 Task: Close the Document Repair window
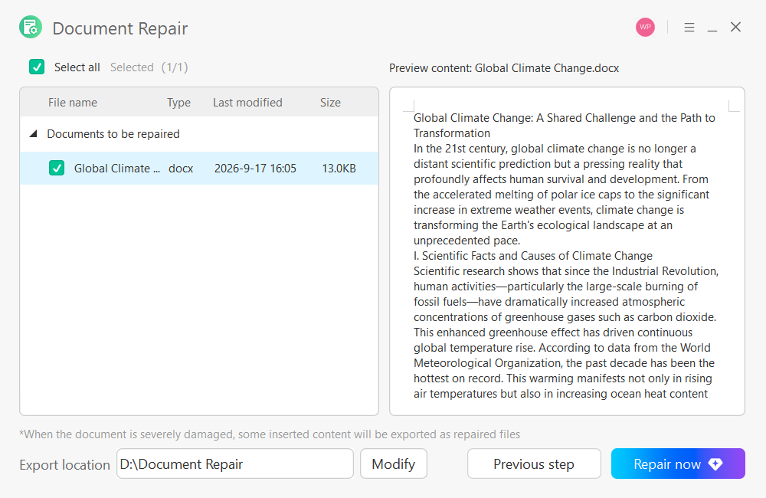tap(735, 27)
